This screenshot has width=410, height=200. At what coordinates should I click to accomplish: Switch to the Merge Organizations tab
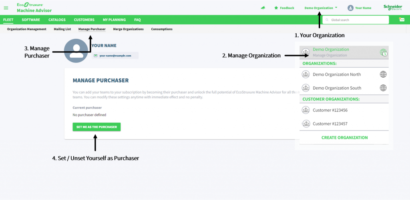(x=129, y=29)
